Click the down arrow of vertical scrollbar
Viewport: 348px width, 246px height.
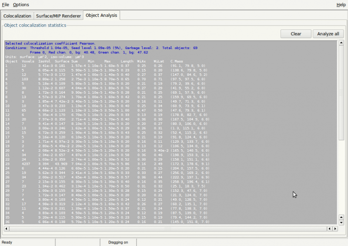pyautogui.click(x=341, y=223)
